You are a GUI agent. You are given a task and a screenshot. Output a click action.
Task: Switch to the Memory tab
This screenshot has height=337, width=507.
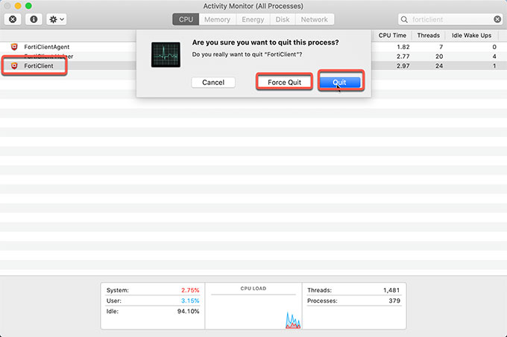tap(217, 19)
